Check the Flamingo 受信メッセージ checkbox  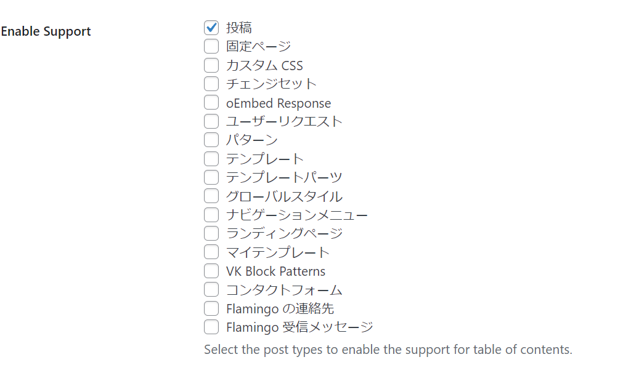[x=211, y=327]
